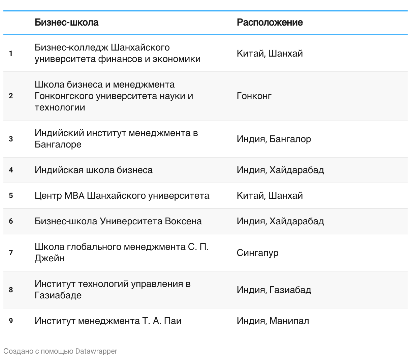This screenshot has width=411, height=359.
Task: Click Индия, Бангалор location cell
Action: 274,139
